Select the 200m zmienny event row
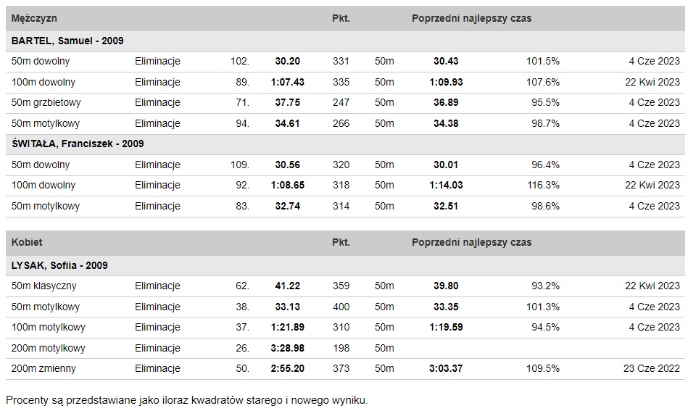 point(43,369)
